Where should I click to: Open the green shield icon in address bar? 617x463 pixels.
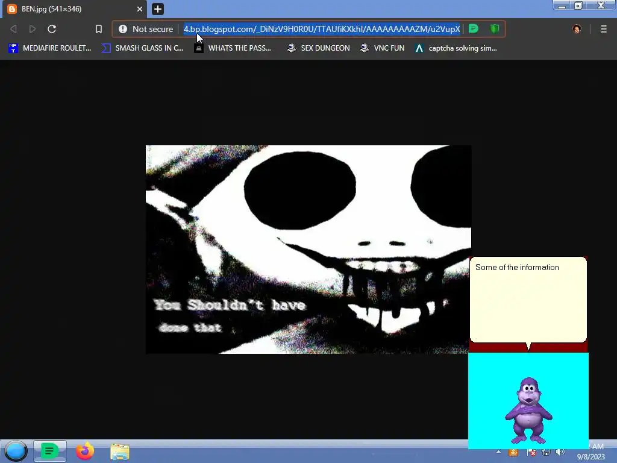click(495, 29)
